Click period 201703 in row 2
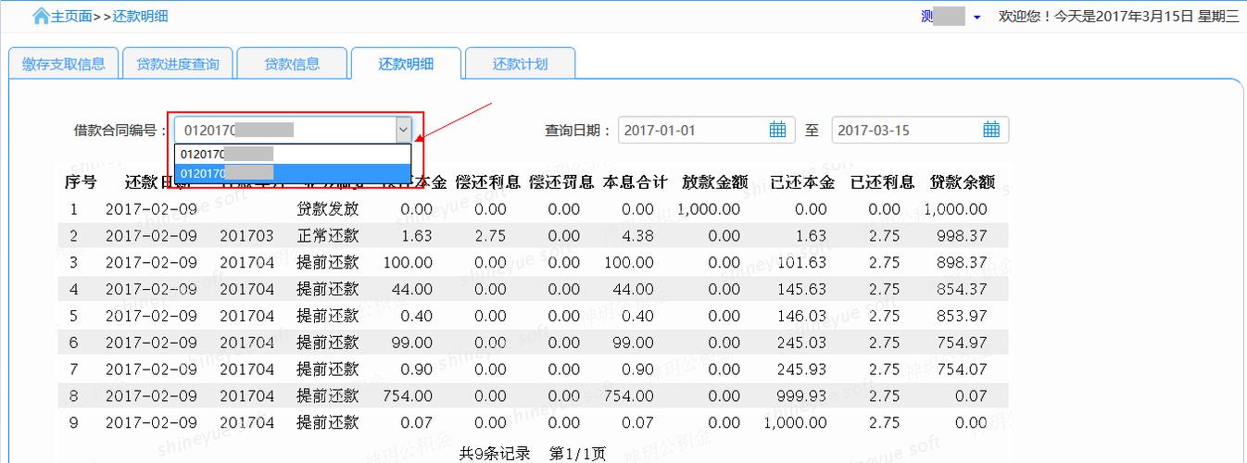1247x463 pixels. [x=246, y=236]
